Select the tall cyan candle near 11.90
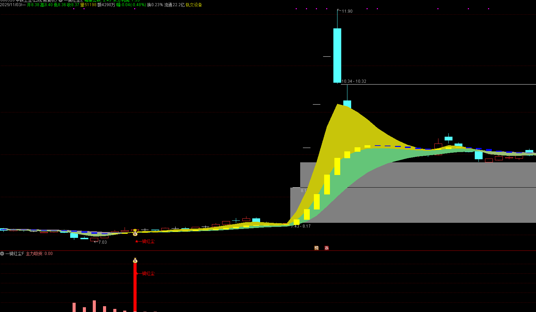The image size is (536, 312). pyautogui.click(x=337, y=55)
